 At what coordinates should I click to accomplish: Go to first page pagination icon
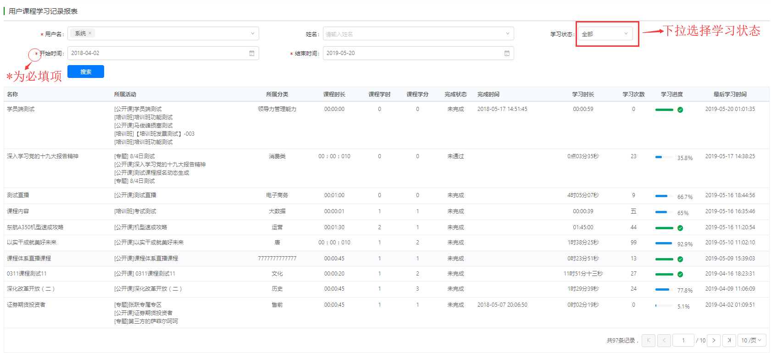coord(649,340)
